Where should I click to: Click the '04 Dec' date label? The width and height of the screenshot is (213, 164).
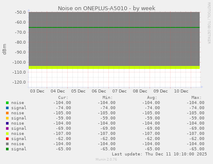coord(58,91)
